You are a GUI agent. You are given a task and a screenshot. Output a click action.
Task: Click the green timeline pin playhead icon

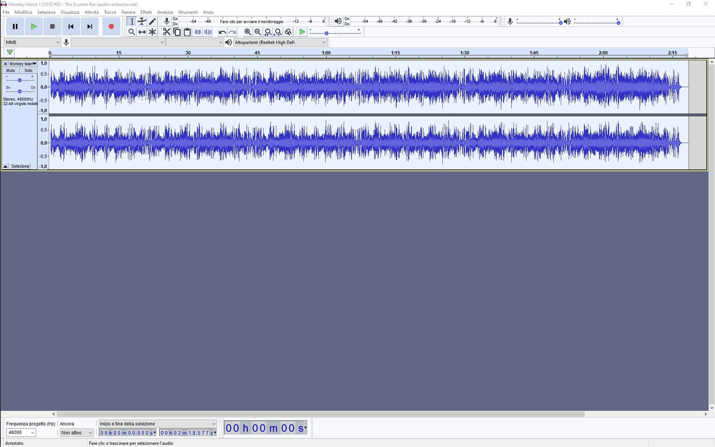[x=9, y=53]
